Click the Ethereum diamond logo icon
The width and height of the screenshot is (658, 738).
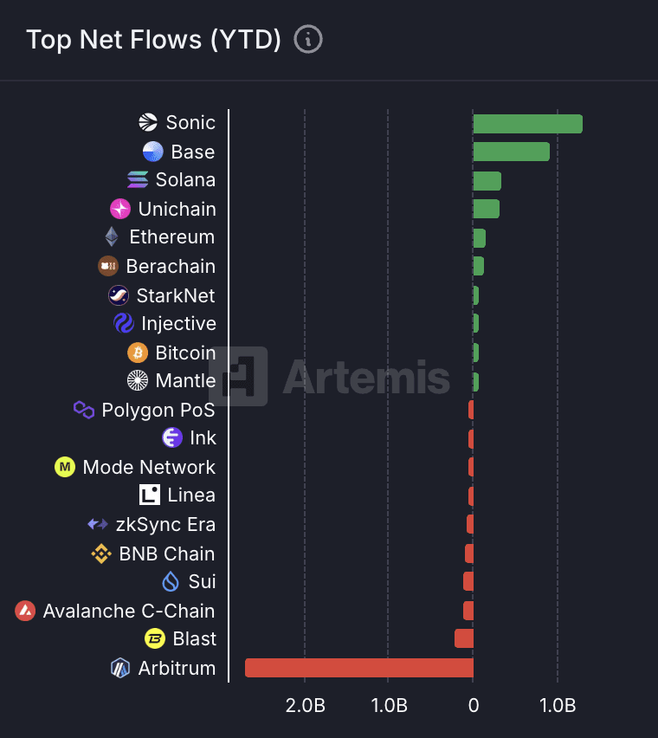(112, 236)
